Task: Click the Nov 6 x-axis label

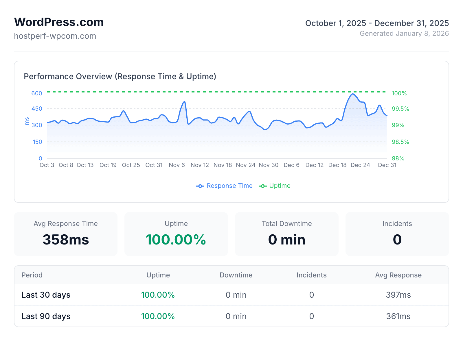Action: click(177, 165)
